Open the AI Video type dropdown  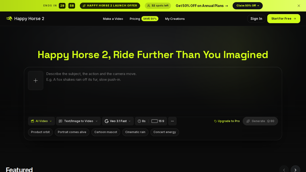41,121
